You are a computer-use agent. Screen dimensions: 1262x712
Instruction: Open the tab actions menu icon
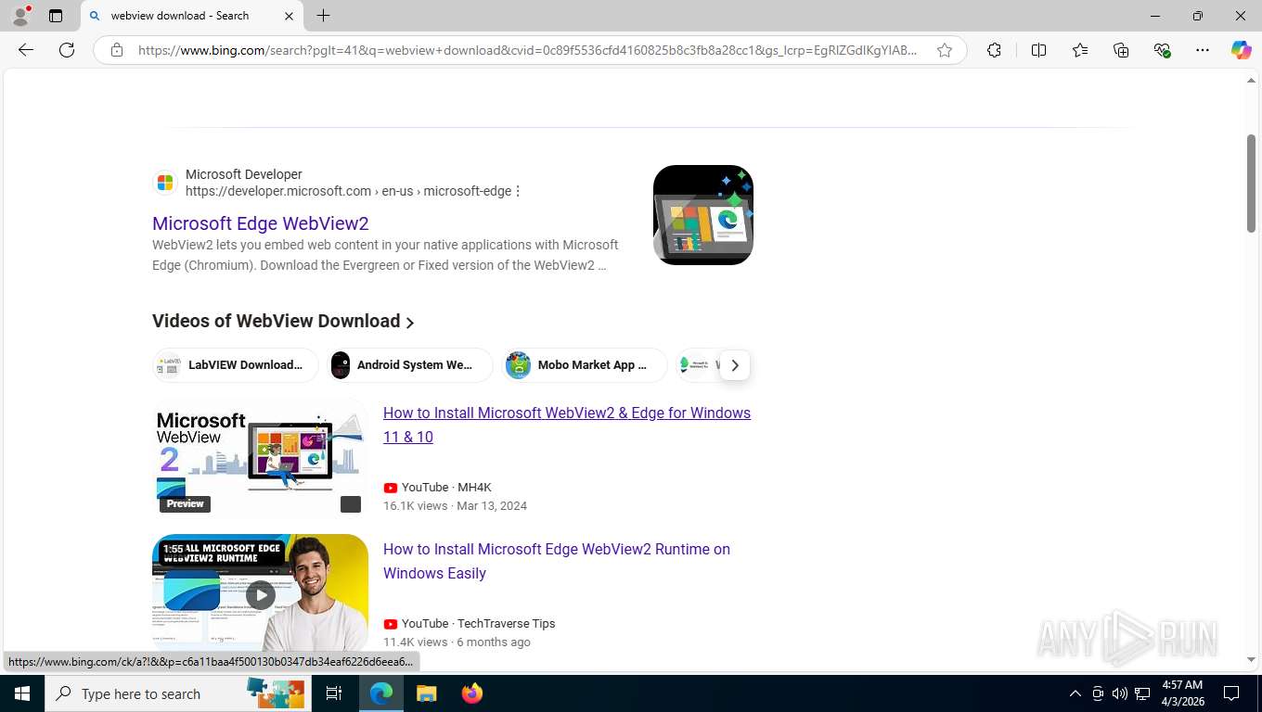pyautogui.click(x=56, y=16)
